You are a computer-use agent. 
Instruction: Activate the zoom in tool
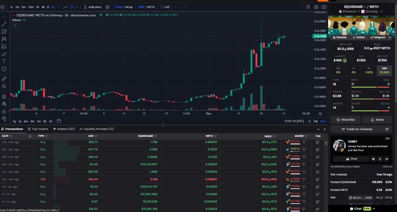(4, 86)
